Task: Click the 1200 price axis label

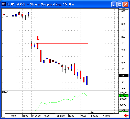Action: [123, 37]
